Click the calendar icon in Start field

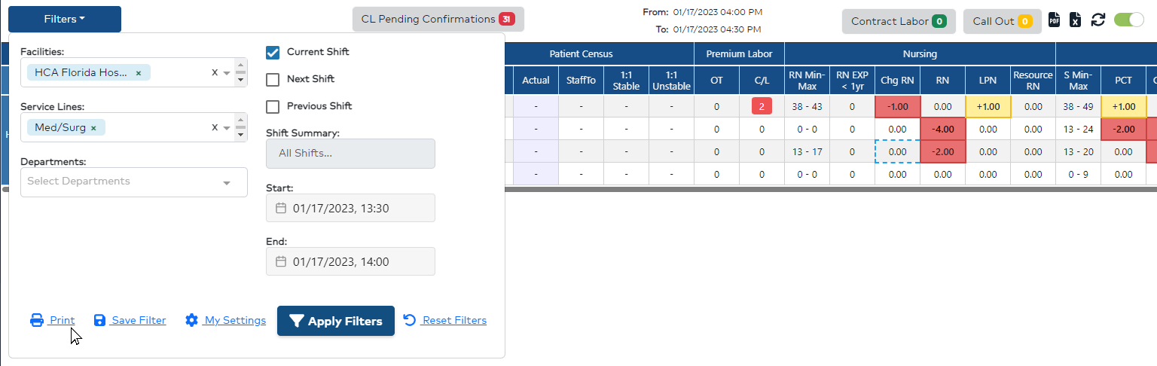[281, 208]
